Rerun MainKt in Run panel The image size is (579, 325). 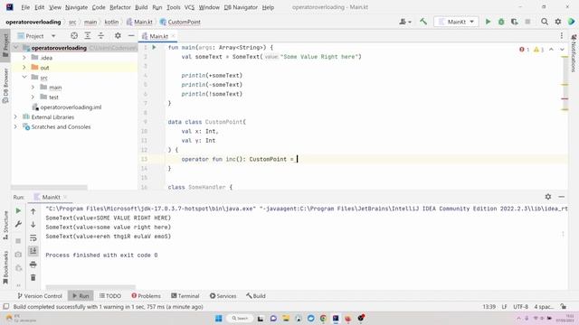[x=18, y=210]
